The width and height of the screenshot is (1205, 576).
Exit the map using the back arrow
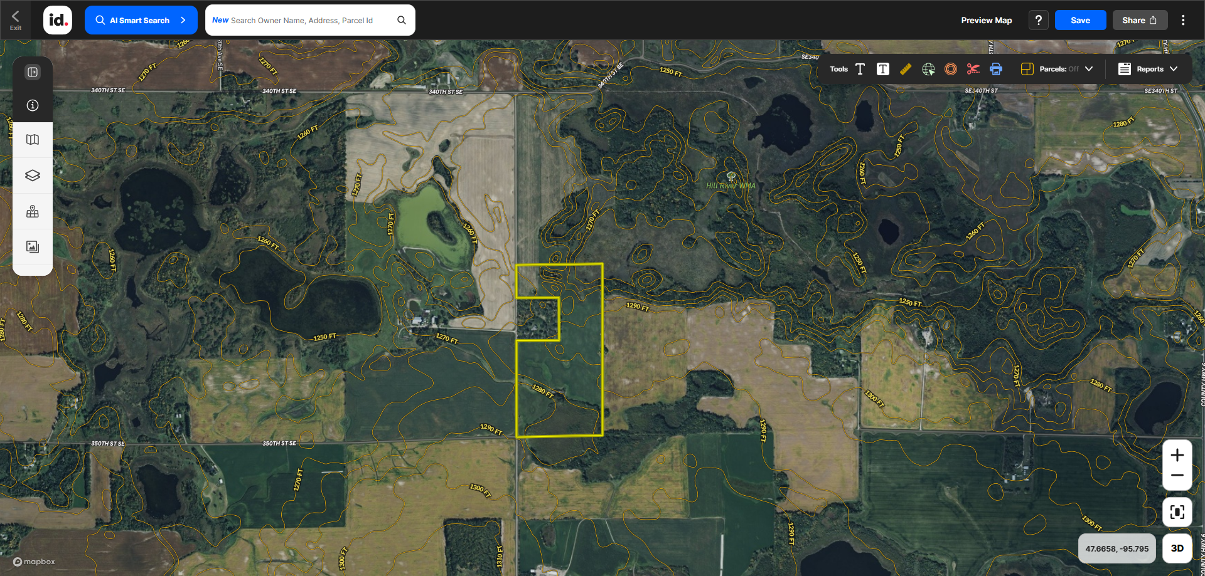(x=16, y=19)
